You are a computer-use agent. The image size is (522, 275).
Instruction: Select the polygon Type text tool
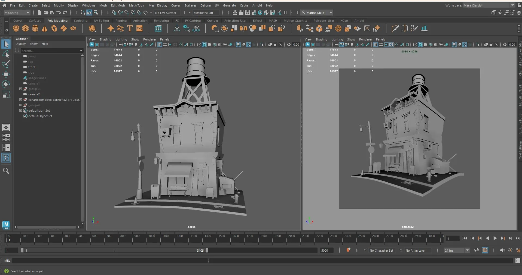coord(130,28)
